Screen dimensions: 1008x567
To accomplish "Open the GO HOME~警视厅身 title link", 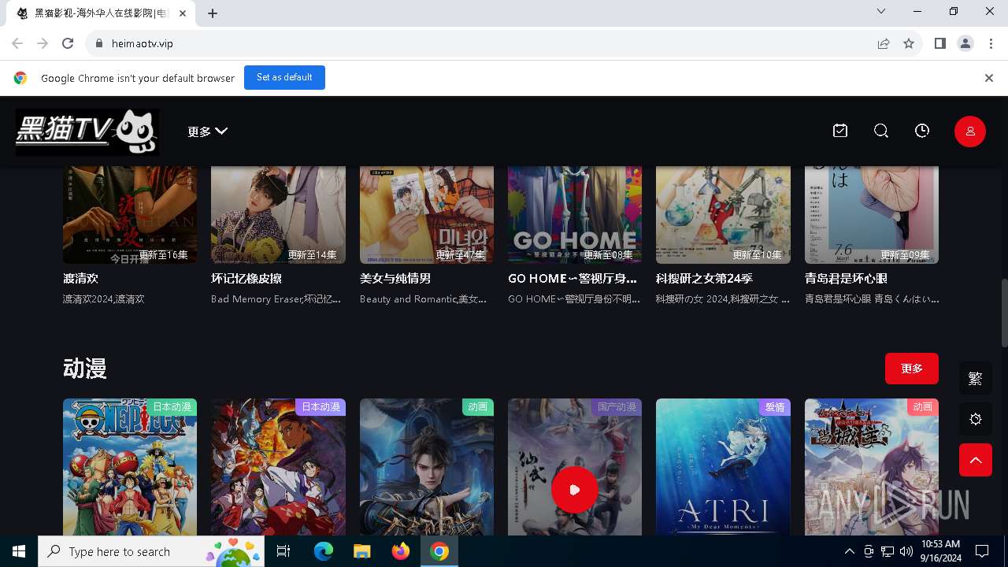I will [573, 279].
